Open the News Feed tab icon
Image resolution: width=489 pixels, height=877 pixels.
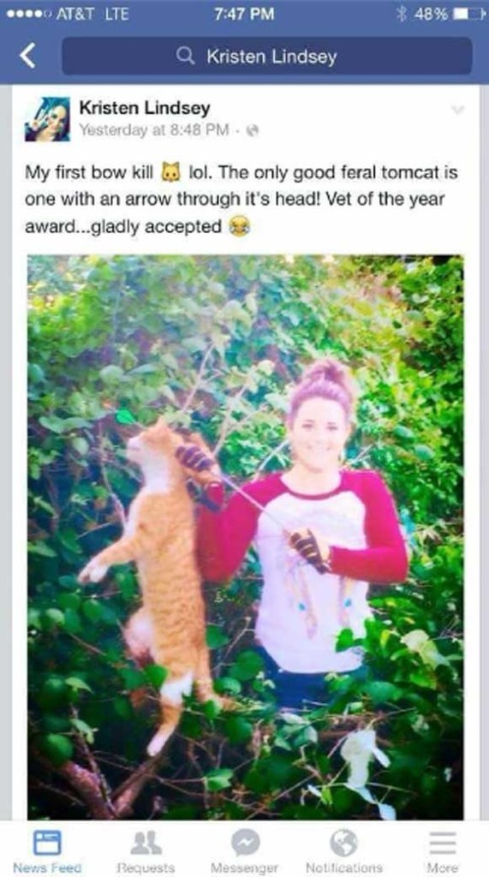(x=47, y=843)
